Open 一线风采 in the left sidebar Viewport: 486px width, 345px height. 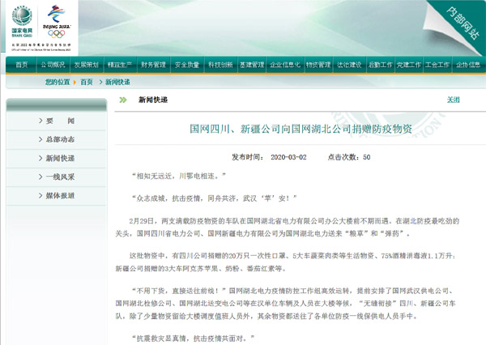tap(60, 177)
